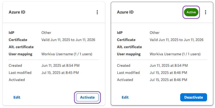Viewport: 215px width, 108px height.
Task: Click the Alt. certificate label on the active card
Action: point(129,47)
